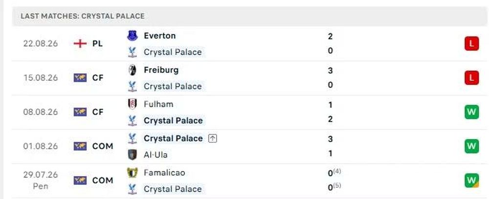The height and width of the screenshot is (199, 489).
Task: Click the green W badge for Fulham match
Action: click(471, 112)
